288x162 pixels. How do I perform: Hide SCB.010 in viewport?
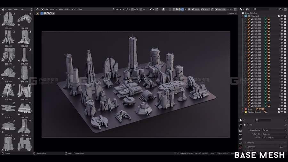[282, 46]
